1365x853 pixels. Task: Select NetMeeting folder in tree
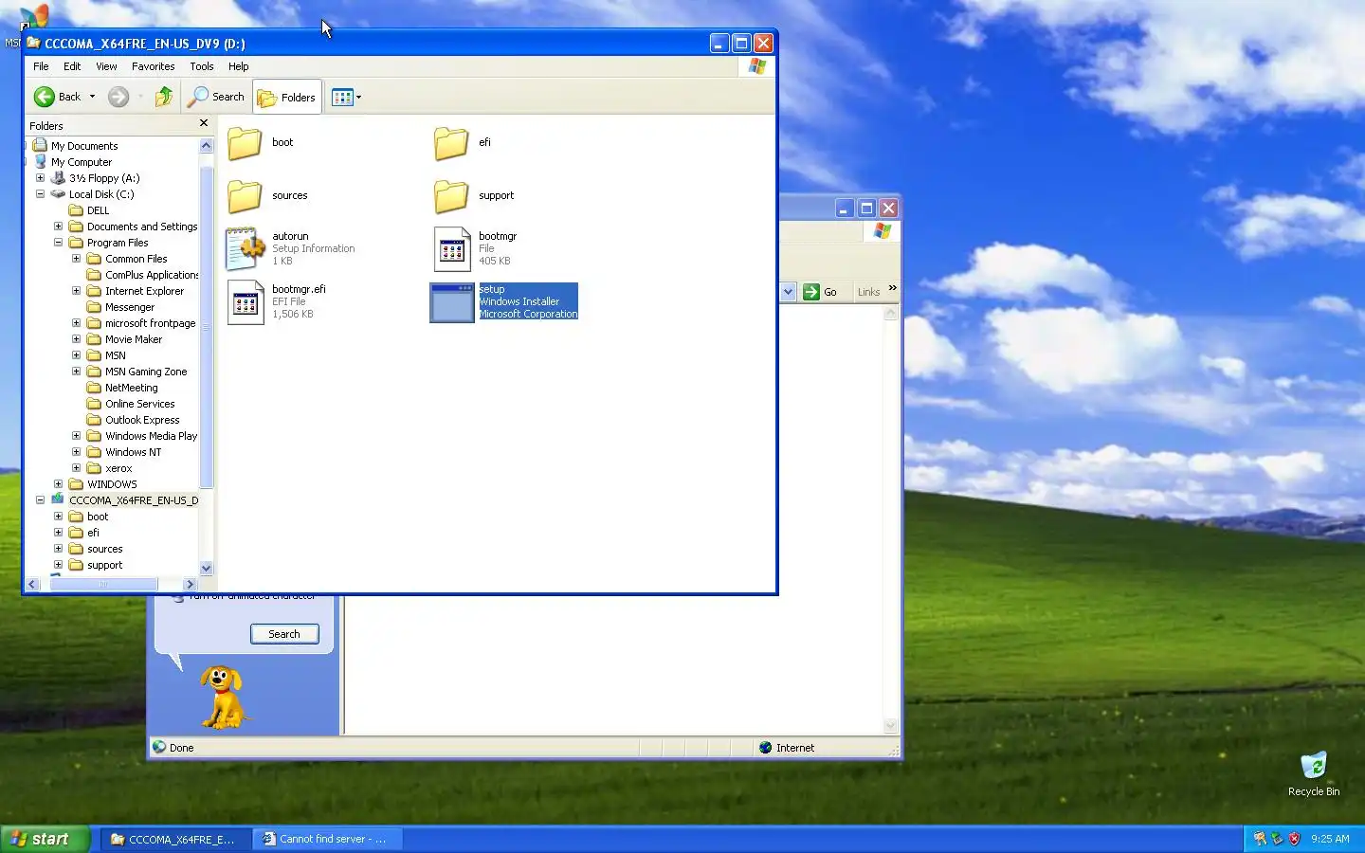(131, 388)
